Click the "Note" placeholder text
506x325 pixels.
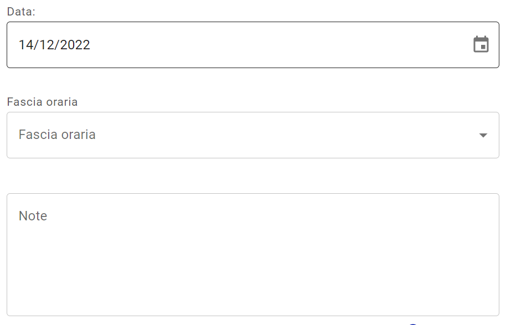(33, 216)
